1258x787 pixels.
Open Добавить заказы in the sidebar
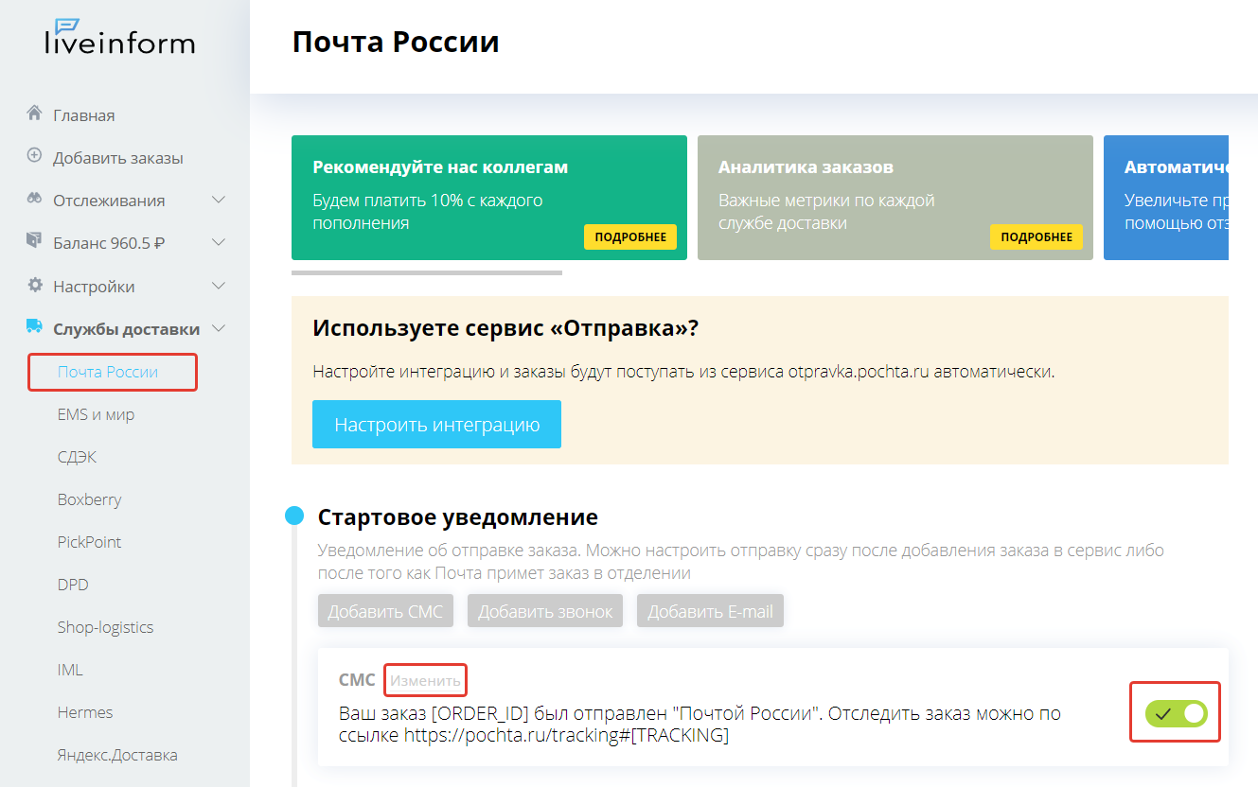118,158
